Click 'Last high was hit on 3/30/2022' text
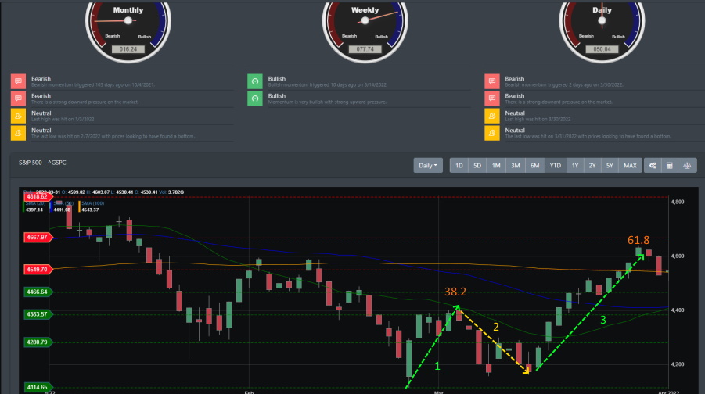This screenshot has height=394, width=705. click(538, 120)
